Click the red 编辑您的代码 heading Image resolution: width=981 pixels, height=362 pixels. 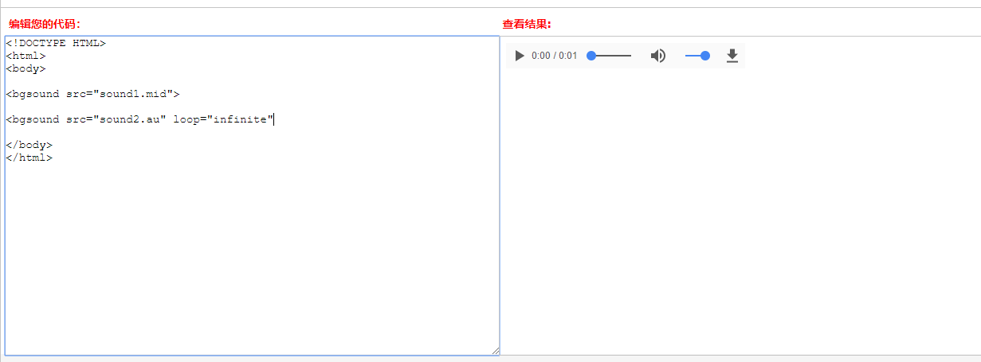pyautogui.click(x=45, y=24)
